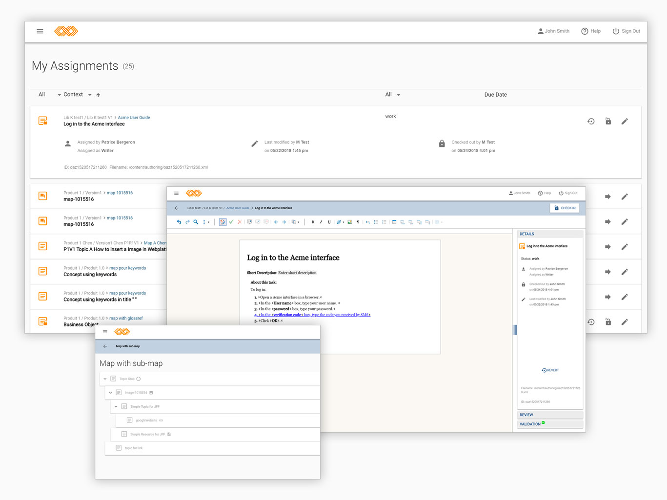Image resolution: width=667 pixels, height=500 pixels.
Task: Open the VALIDATION panel tab in editor
Action: click(x=550, y=424)
